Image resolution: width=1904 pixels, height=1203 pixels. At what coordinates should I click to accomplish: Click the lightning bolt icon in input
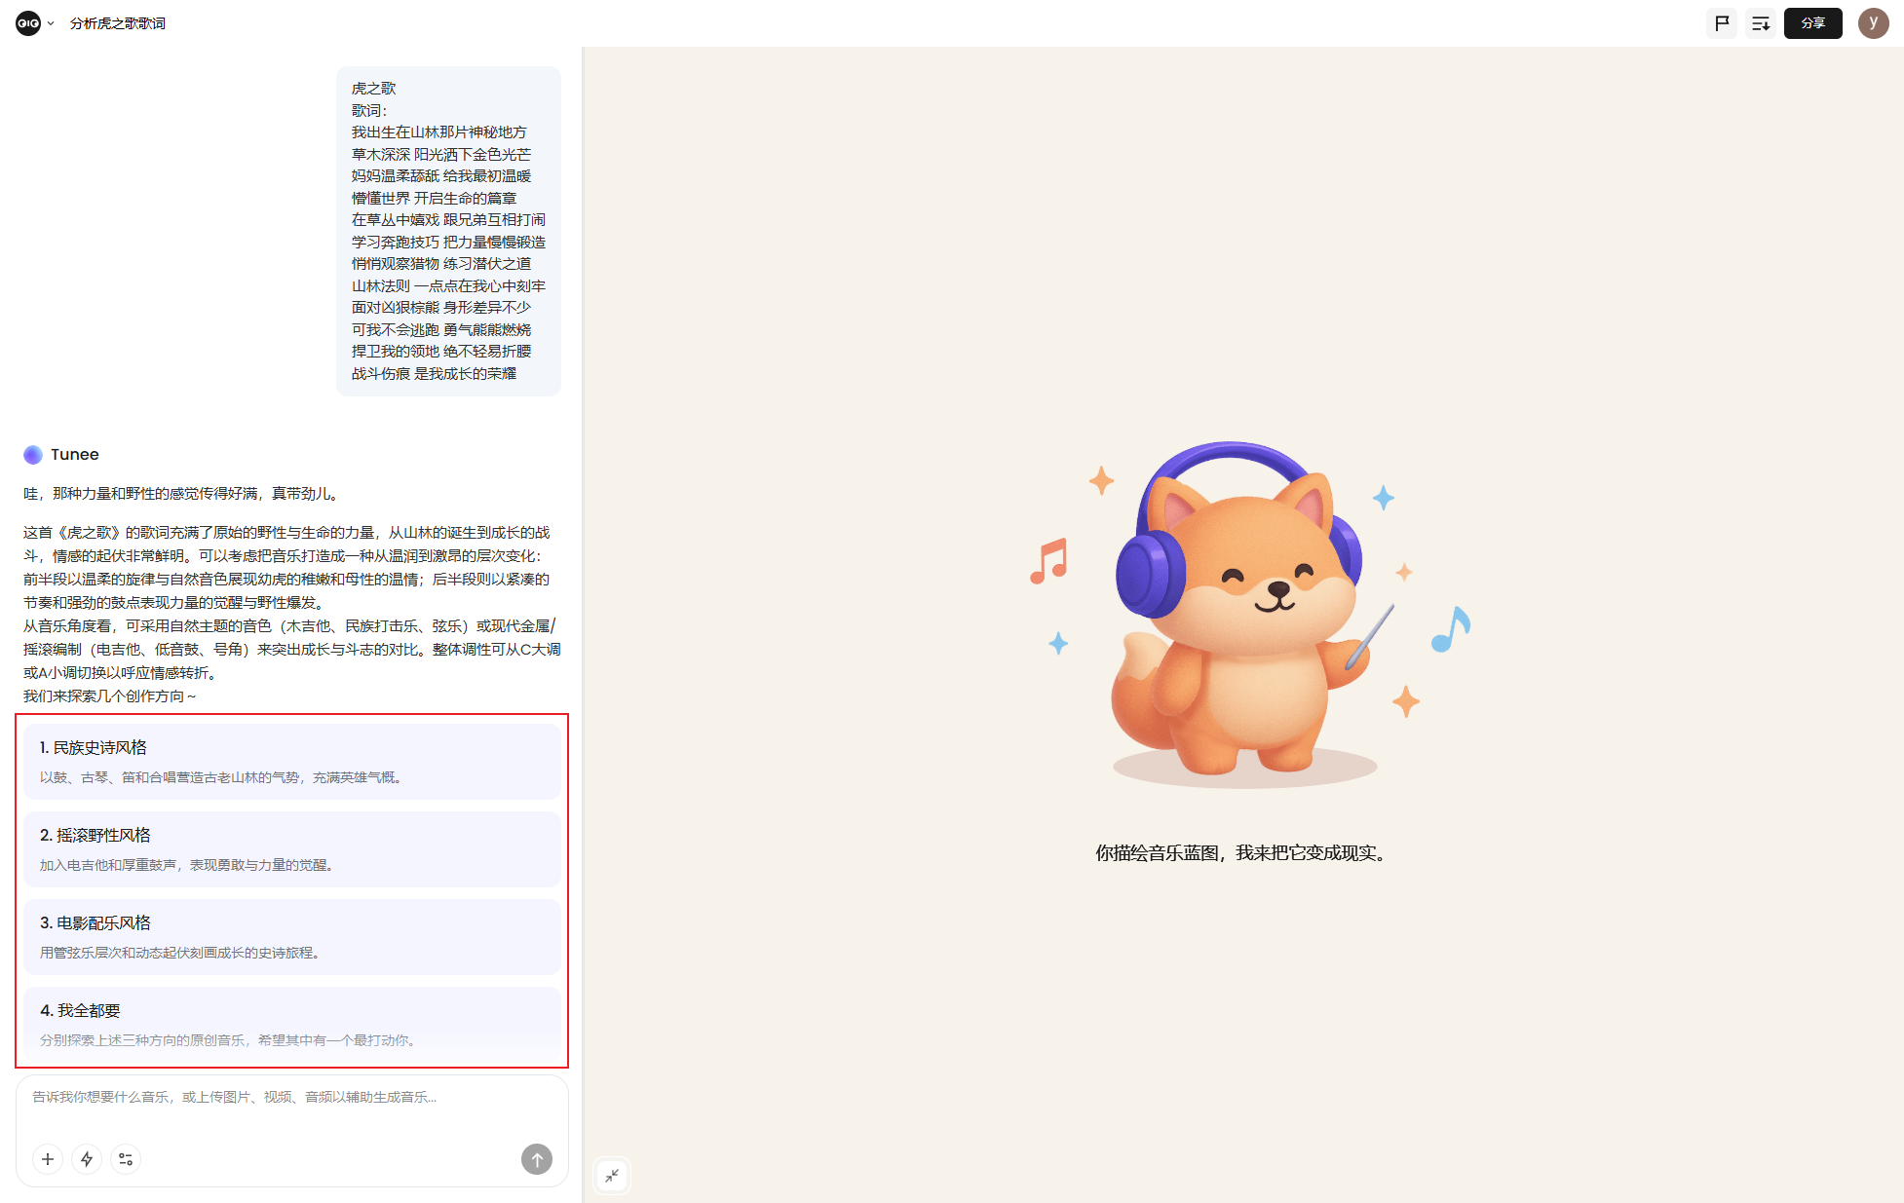87,1159
